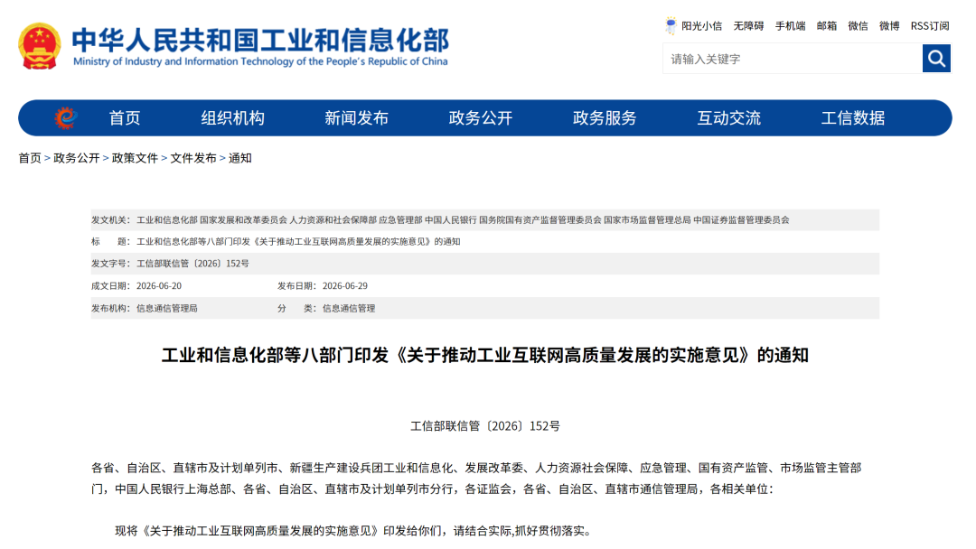Subscribe via the RSS订阅 link
Viewport: 976px width, 549px height.
tap(930, 26)
